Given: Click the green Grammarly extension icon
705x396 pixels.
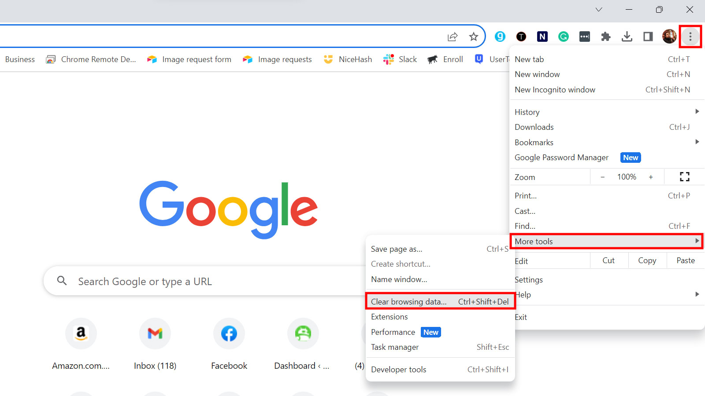Looking at the screenshot, I should pyautogui.click(x=564, y=37).
